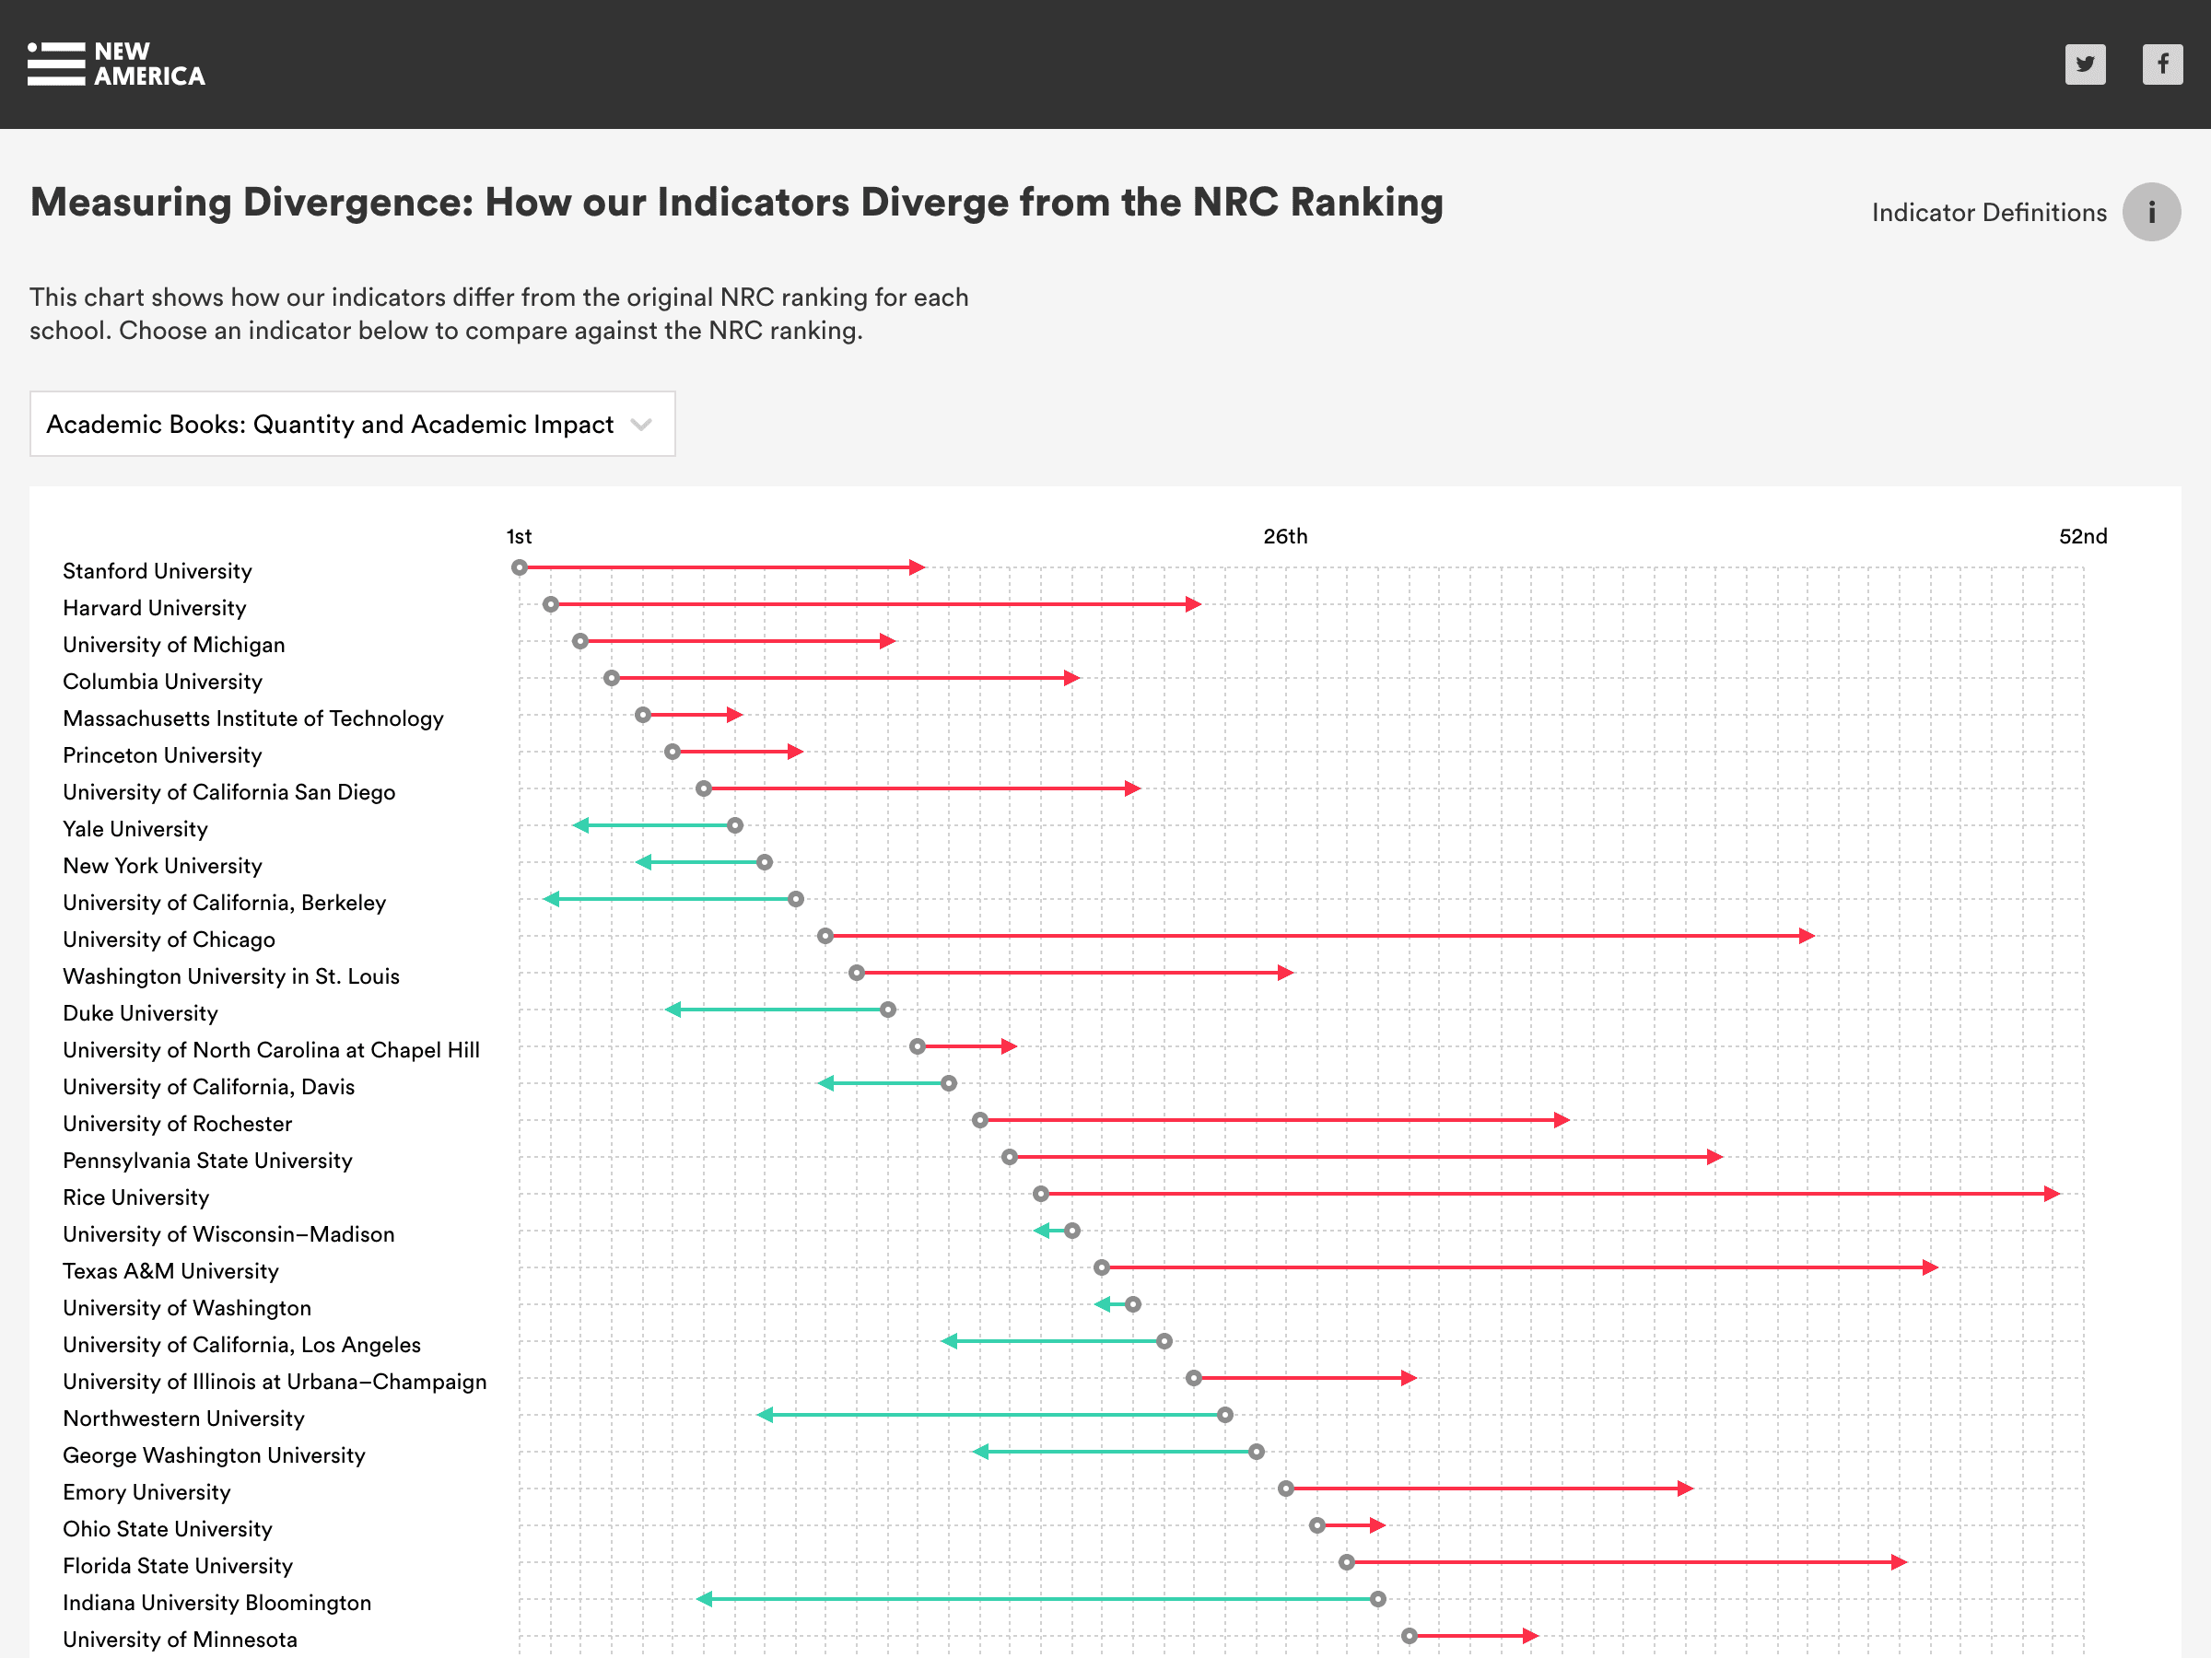Click 'University of Illinois at Urbana–Champaign' label
Screen dimensions: 2211x1658
[275, 1383]
